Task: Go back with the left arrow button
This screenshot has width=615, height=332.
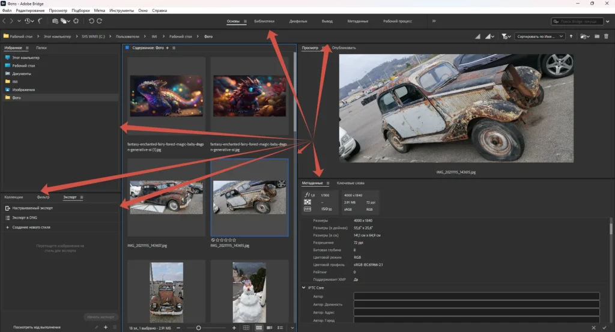Action: [x=4, y=21]
